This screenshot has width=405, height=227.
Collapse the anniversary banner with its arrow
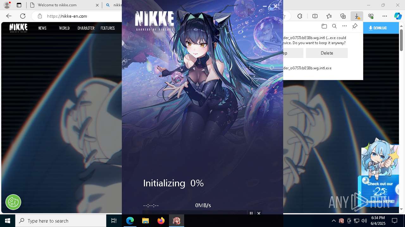click(359, 193)
